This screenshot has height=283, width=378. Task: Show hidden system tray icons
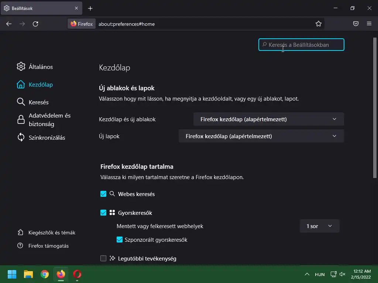point(307,274)
